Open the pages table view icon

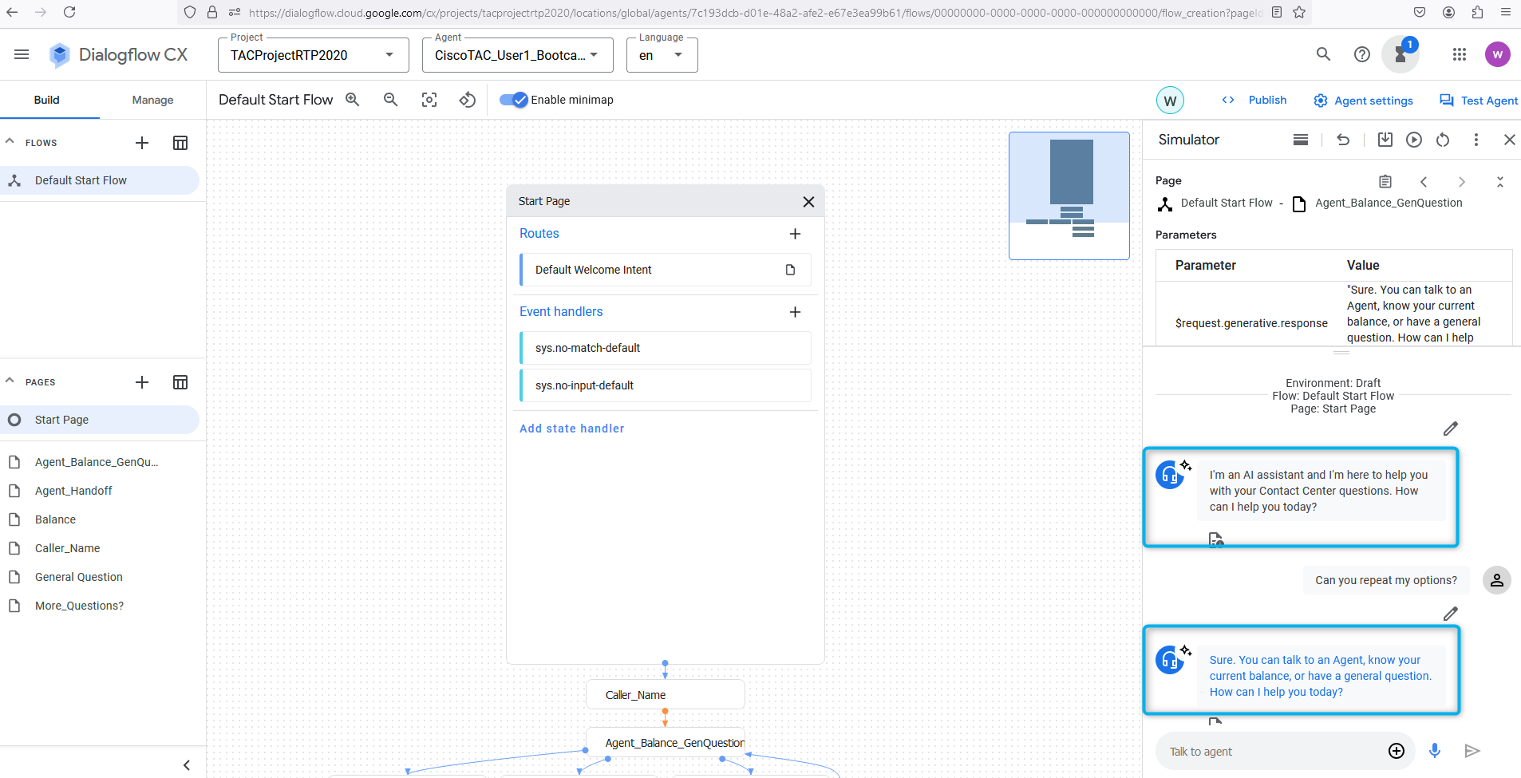[x=180, y=382]
